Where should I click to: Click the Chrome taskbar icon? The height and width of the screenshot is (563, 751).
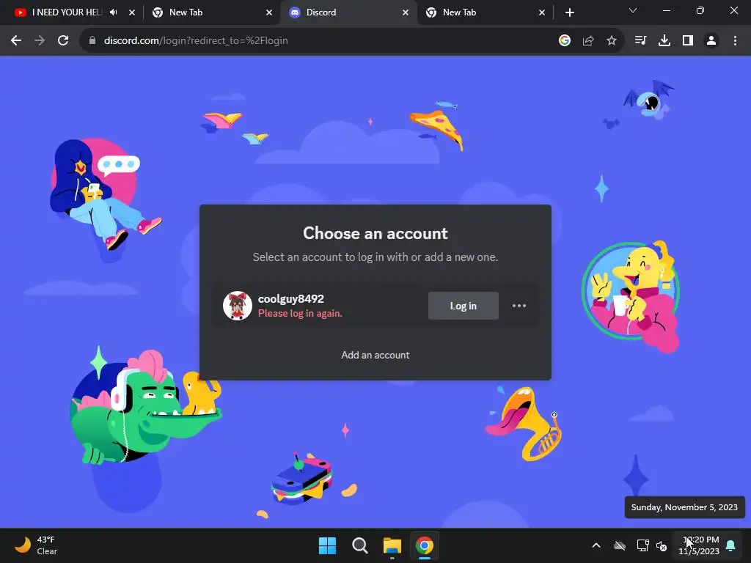pyautogui.click(x=425, y=545)
